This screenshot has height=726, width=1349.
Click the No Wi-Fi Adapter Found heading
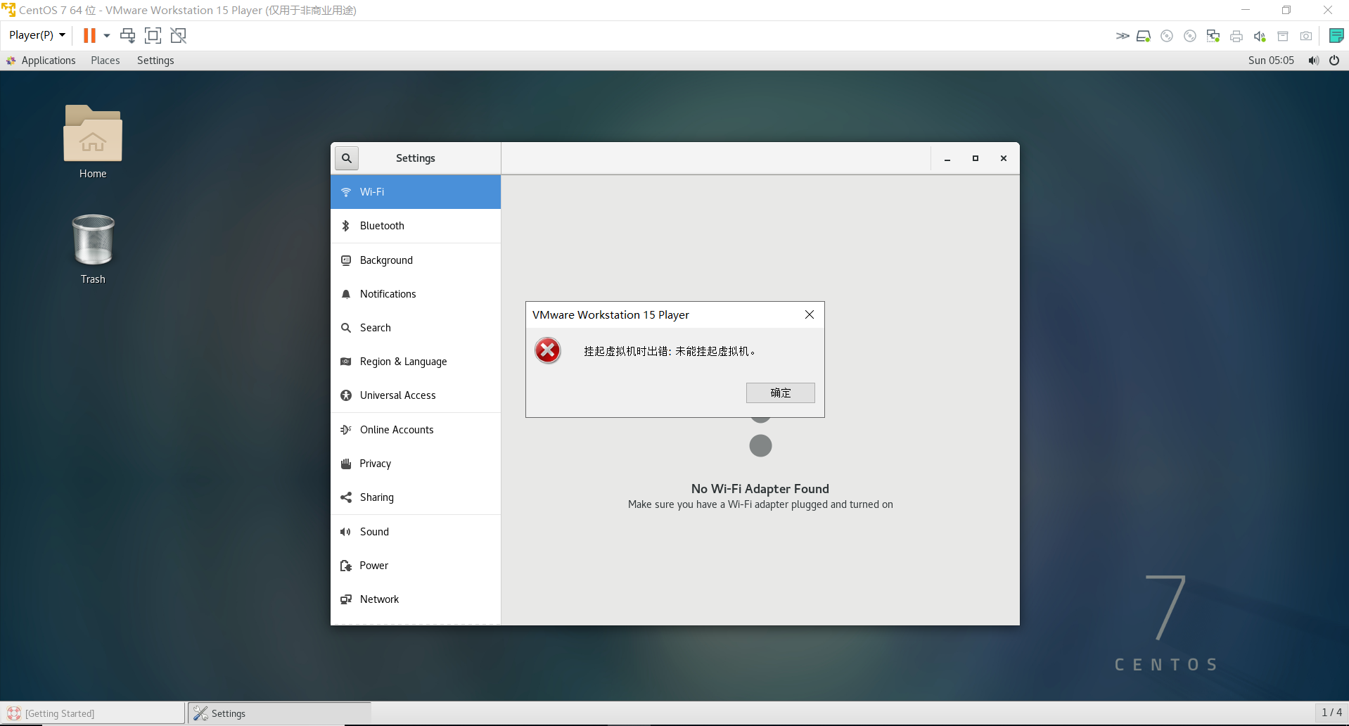pos(760,489)
